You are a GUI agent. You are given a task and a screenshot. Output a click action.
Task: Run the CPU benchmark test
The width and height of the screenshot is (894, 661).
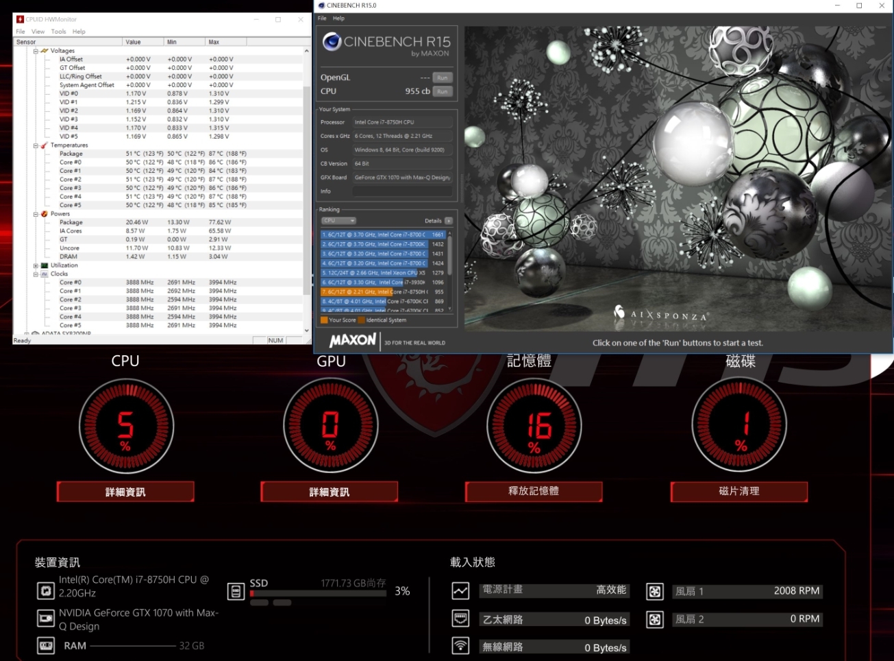click(x=443, y=91)
